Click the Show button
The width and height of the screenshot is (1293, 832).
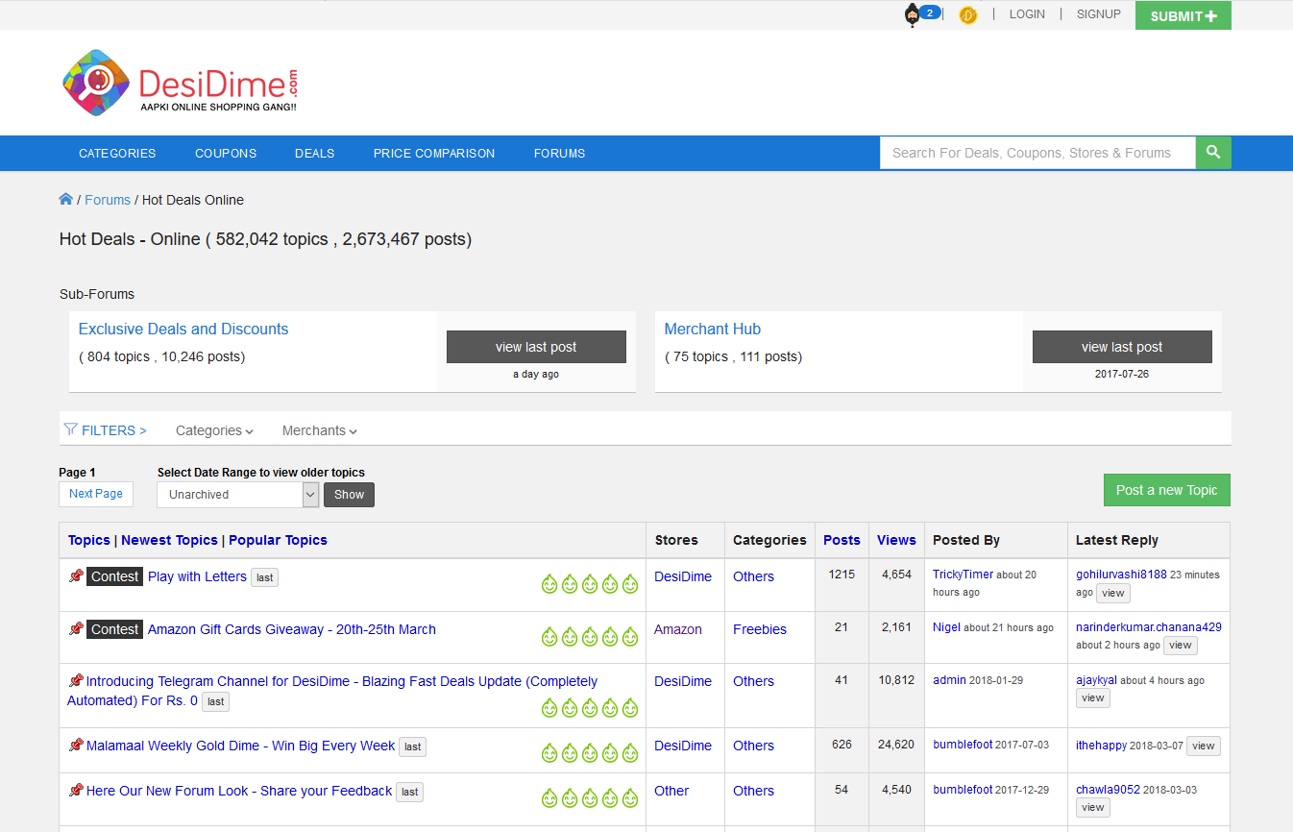pyautogui.click(x=349, y=495)
